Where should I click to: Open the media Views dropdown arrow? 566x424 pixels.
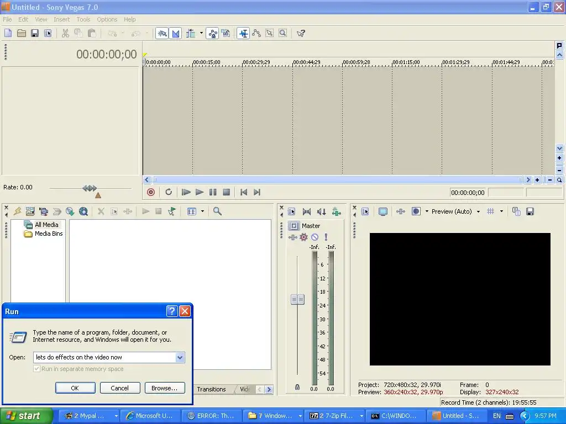(202, 211)
